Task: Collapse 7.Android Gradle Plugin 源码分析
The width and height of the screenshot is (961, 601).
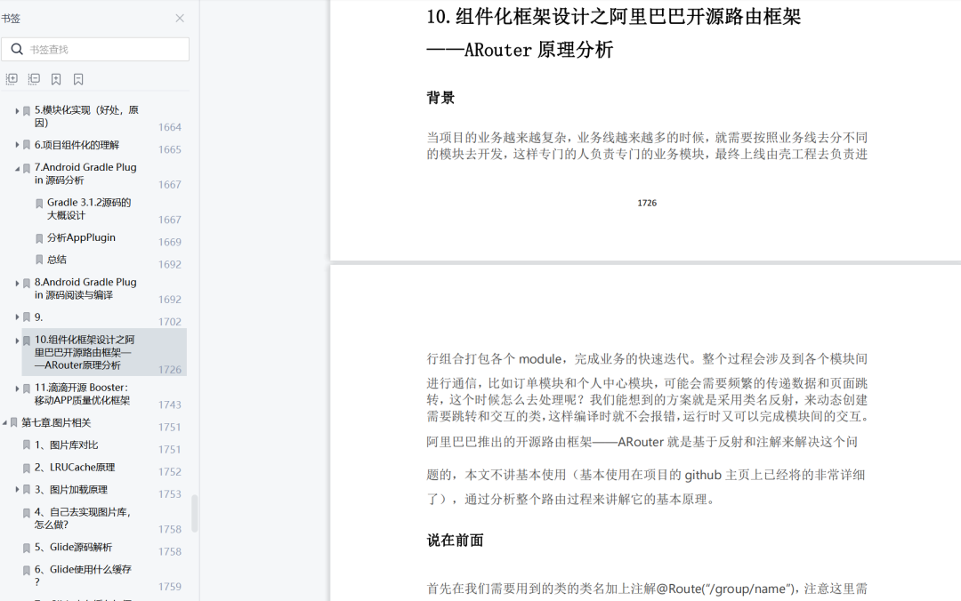Action: pos(17,168)
